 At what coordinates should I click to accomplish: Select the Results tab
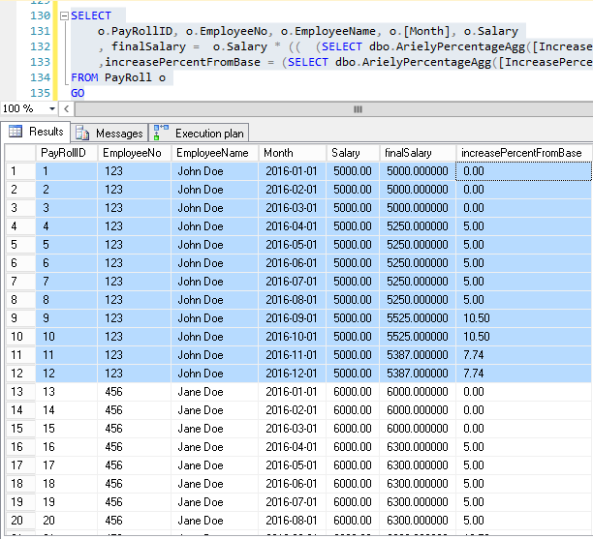point(46,132)
